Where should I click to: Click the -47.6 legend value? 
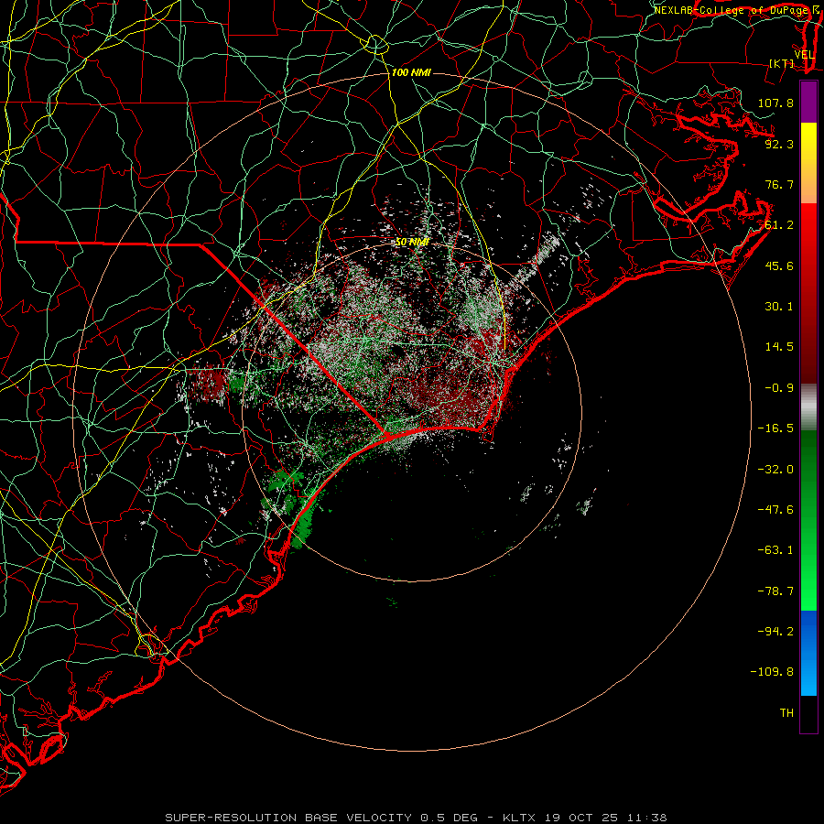[775, 510]
